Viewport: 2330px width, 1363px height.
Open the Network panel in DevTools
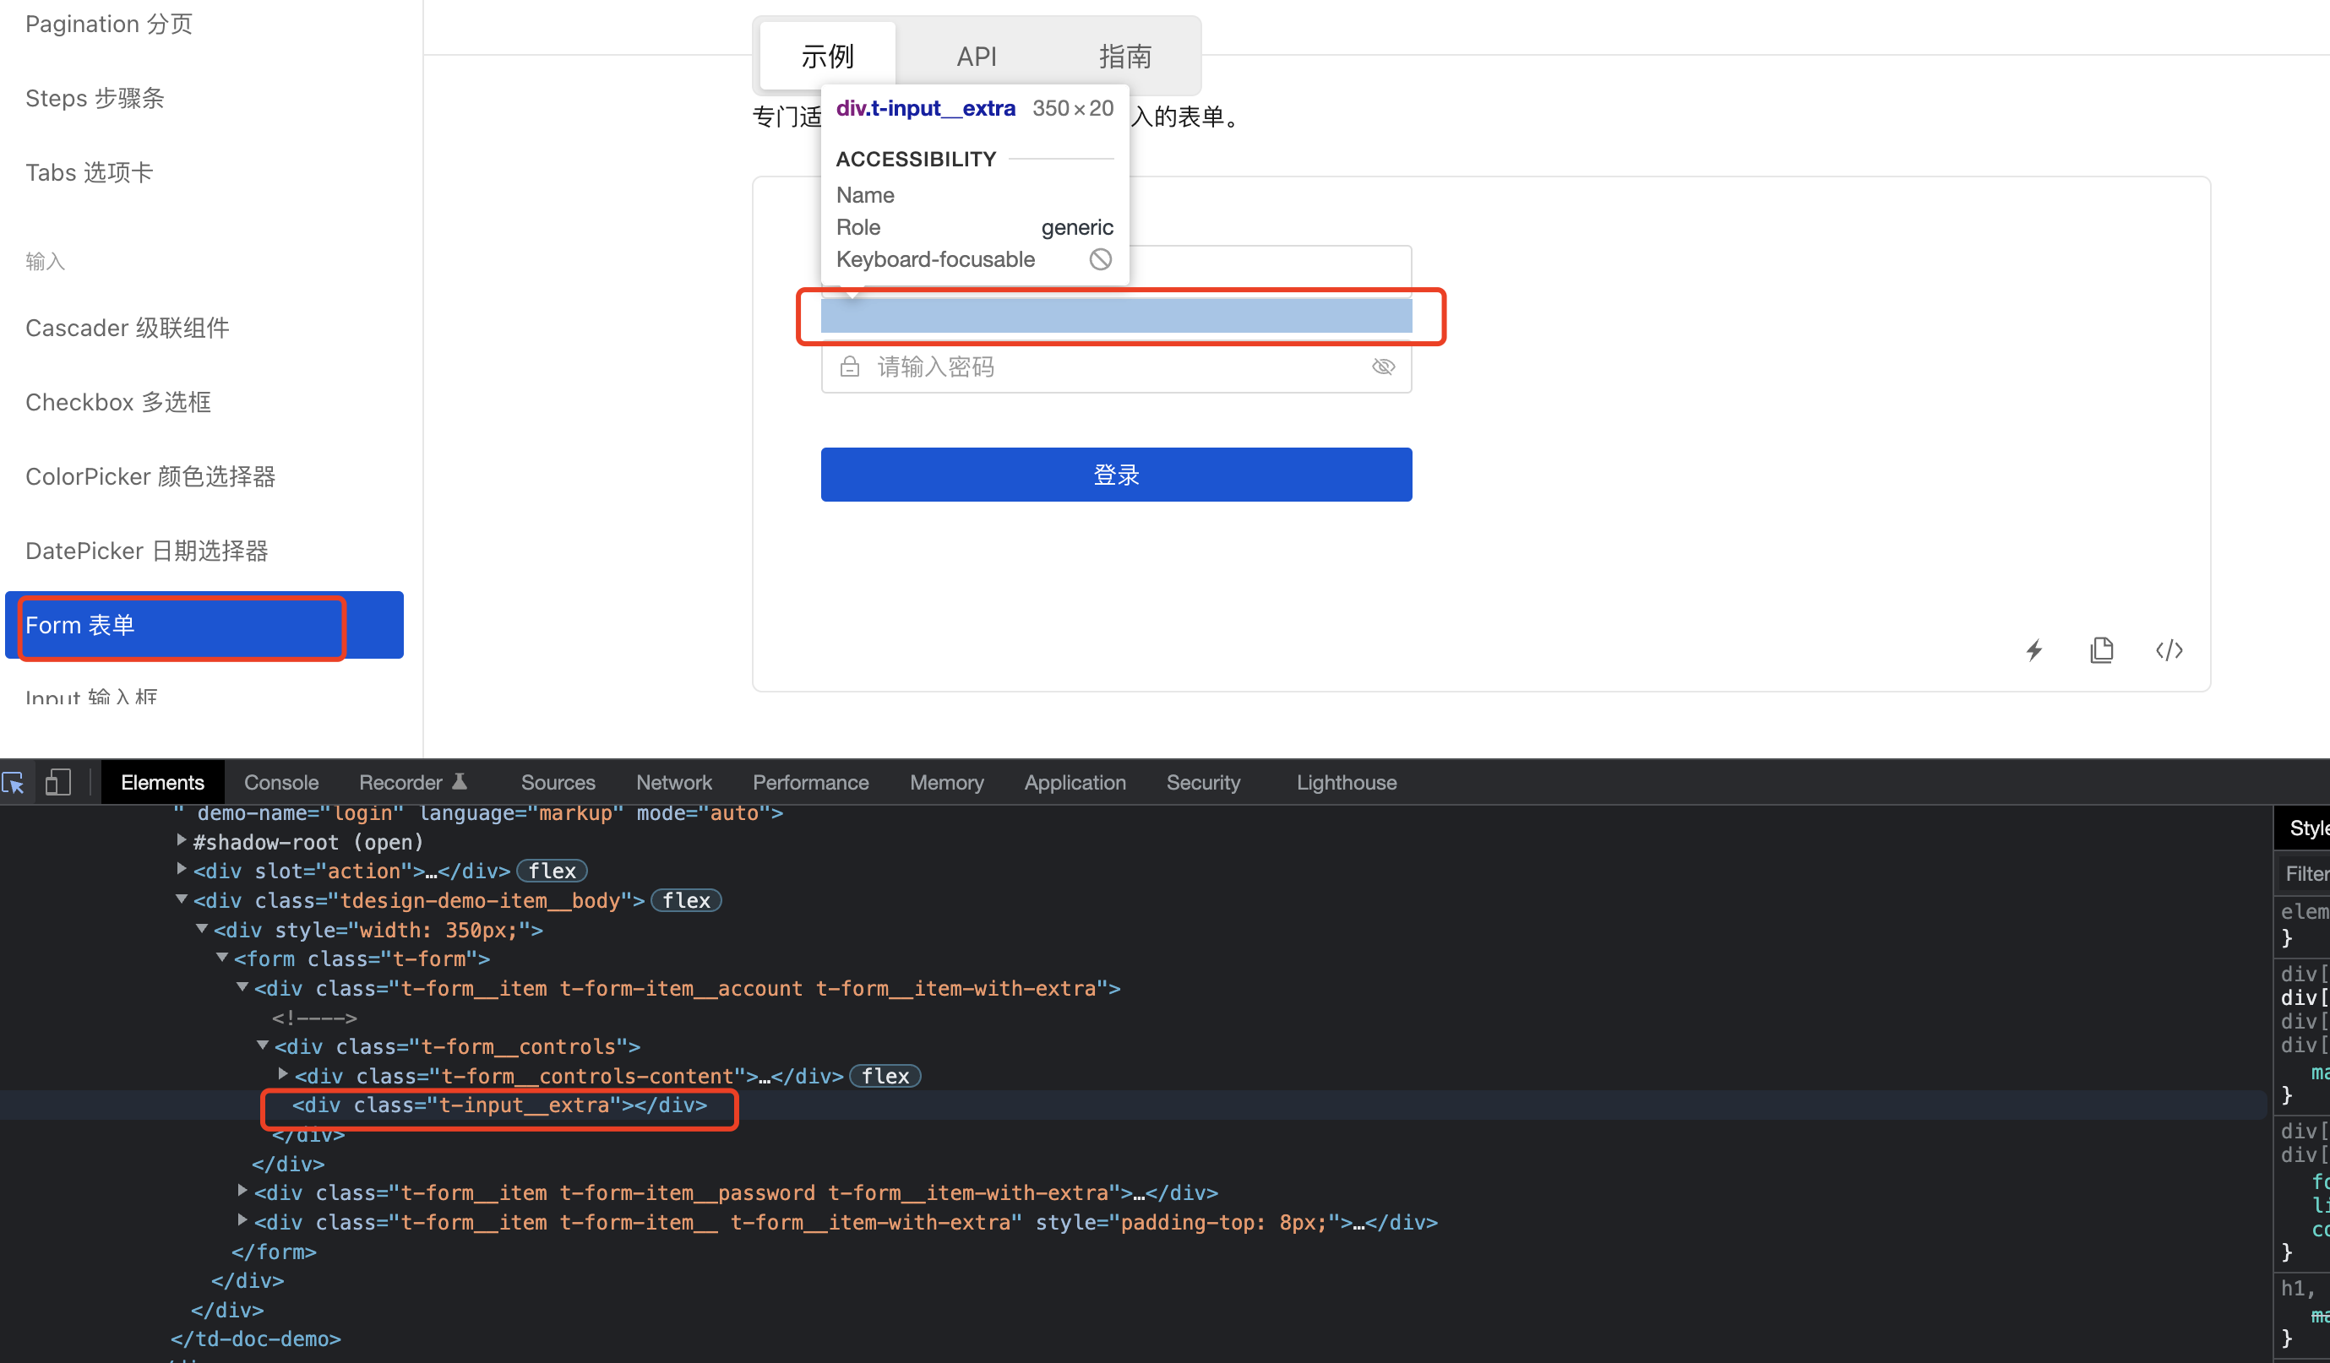coord(673,782)
